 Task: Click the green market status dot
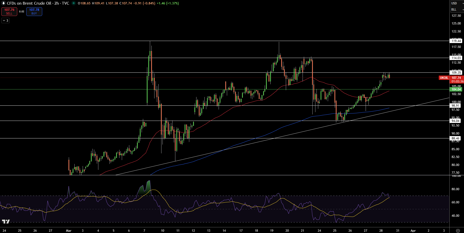(74, 3)
